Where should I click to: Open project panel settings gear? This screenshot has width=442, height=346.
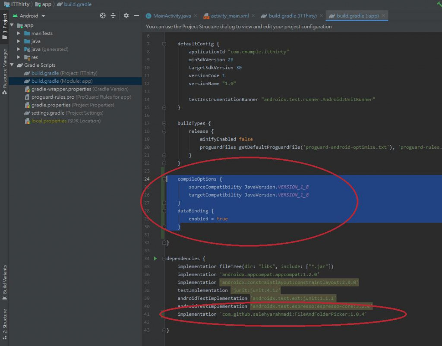pyautogui.click(x=126, y=16)
